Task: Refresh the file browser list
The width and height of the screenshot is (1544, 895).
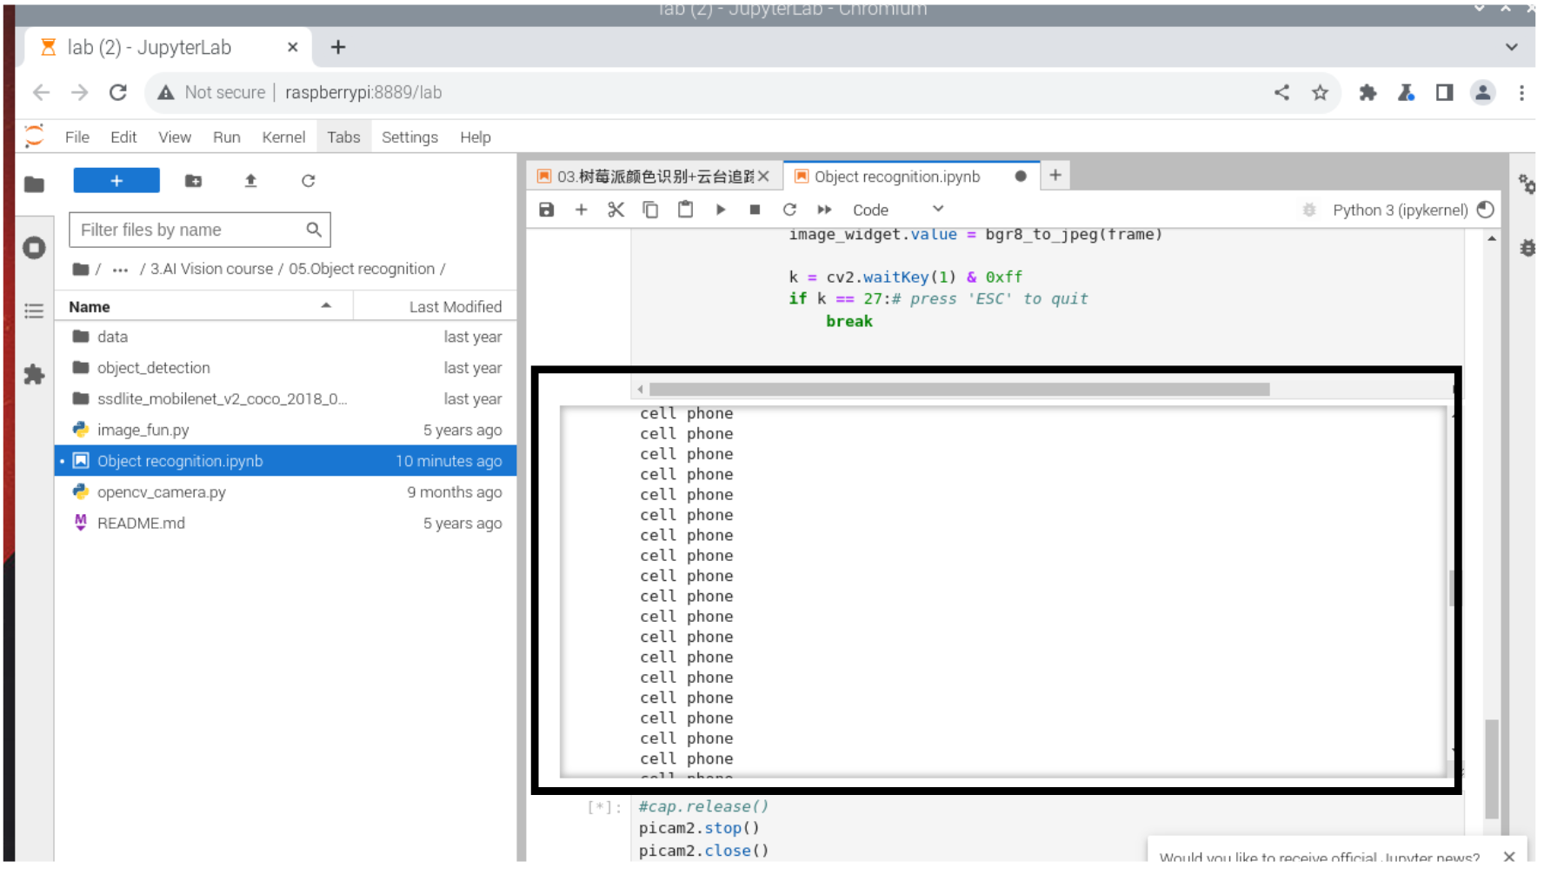Action: 309,180
